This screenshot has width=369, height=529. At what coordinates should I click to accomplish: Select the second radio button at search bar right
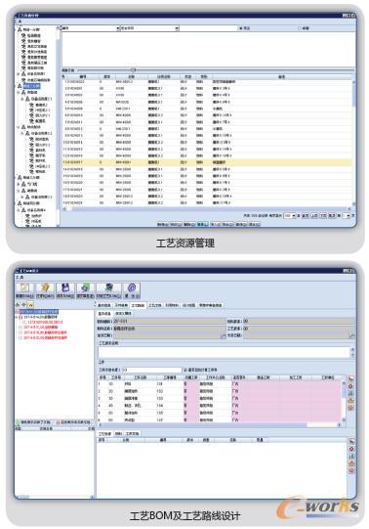coord(300,28)
